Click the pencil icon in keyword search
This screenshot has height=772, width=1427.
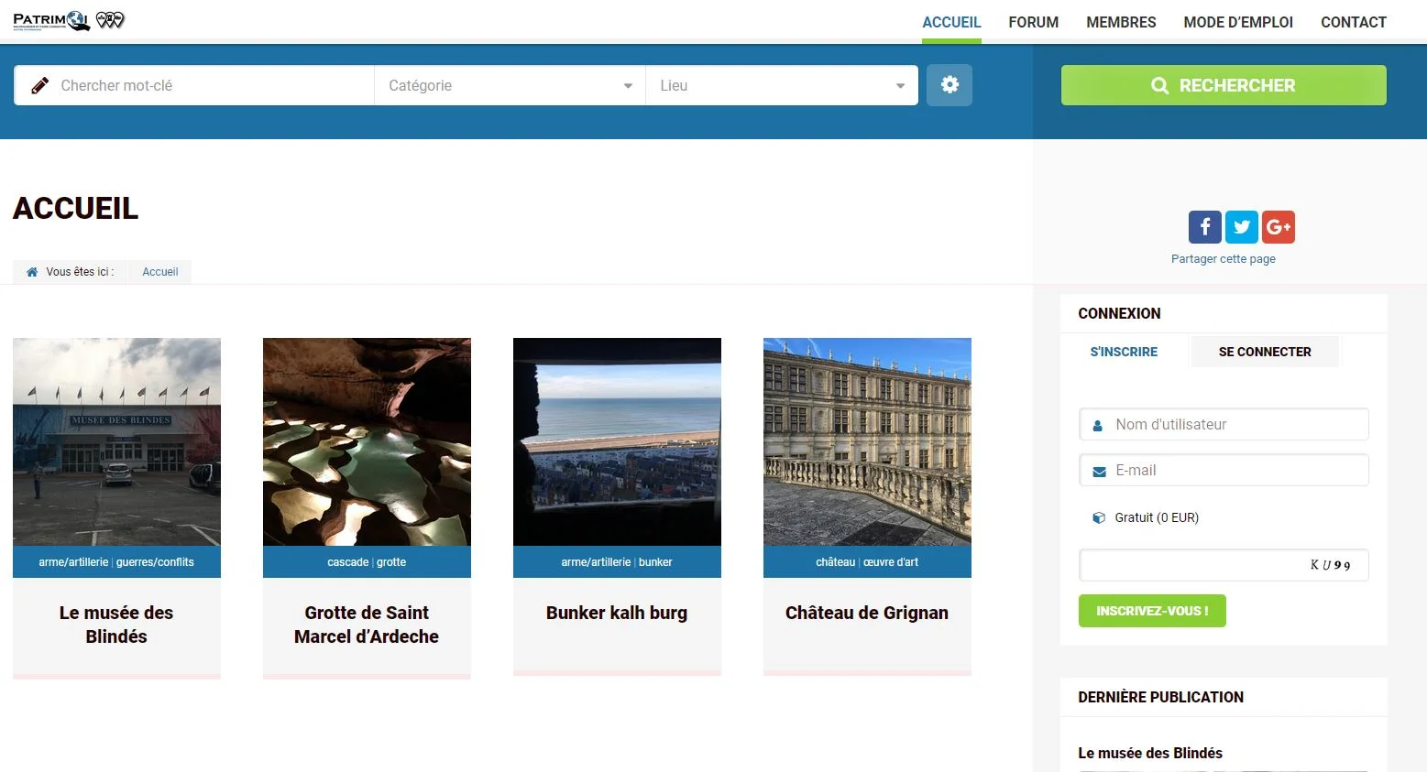pyautogui.click(x=39, y=86)
